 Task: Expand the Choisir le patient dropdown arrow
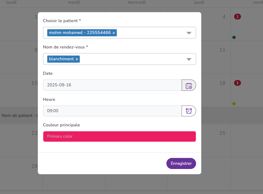(189, 33)
